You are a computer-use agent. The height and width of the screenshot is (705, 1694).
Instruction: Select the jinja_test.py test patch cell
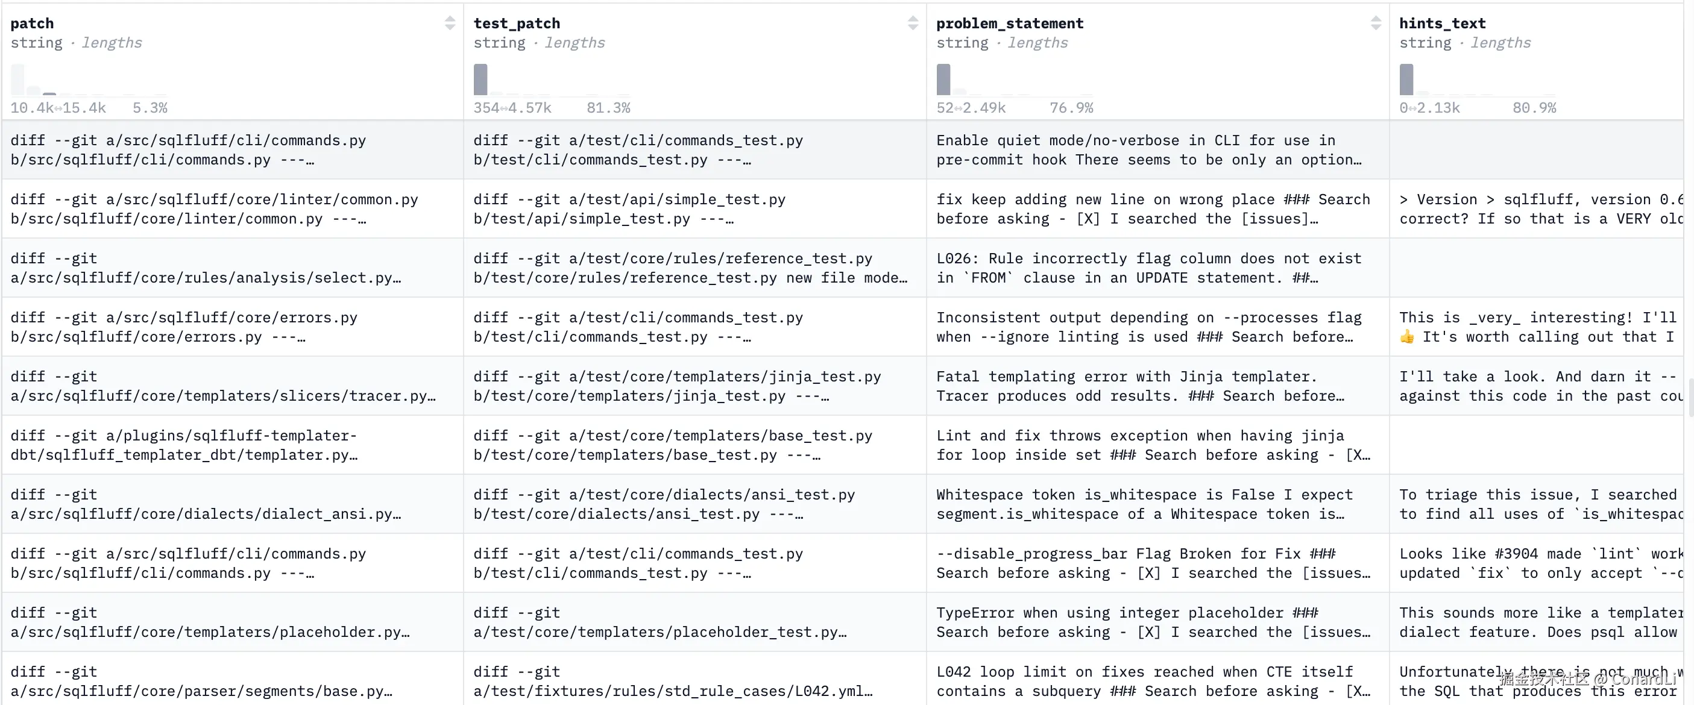point(678,386)
